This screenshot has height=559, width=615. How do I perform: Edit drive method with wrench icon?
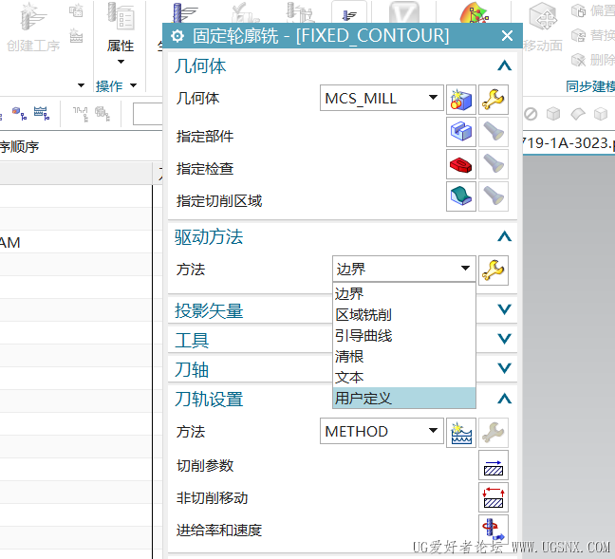(494, 270)
